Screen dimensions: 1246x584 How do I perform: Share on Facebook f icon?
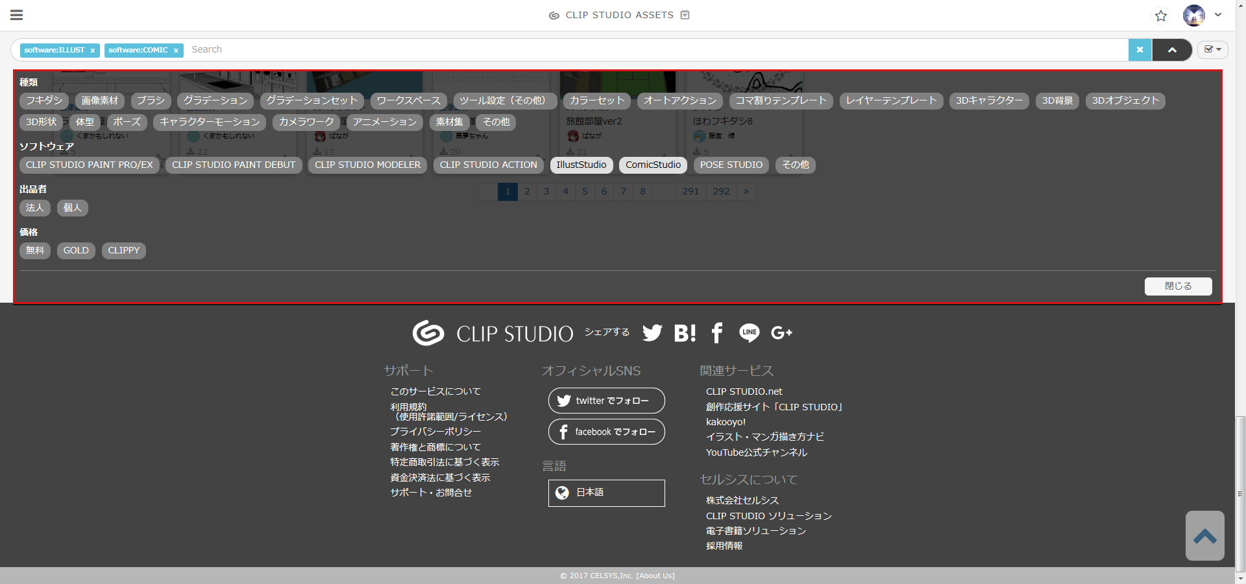717,333
